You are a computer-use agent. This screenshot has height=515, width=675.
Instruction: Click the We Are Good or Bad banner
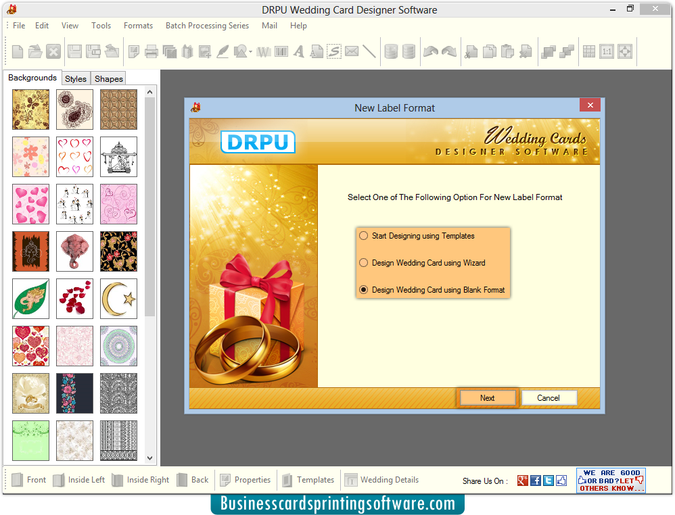click(x=611, y=480)
